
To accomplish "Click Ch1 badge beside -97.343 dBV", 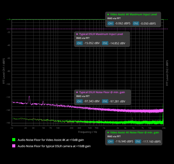I will [x=79, y=101].
